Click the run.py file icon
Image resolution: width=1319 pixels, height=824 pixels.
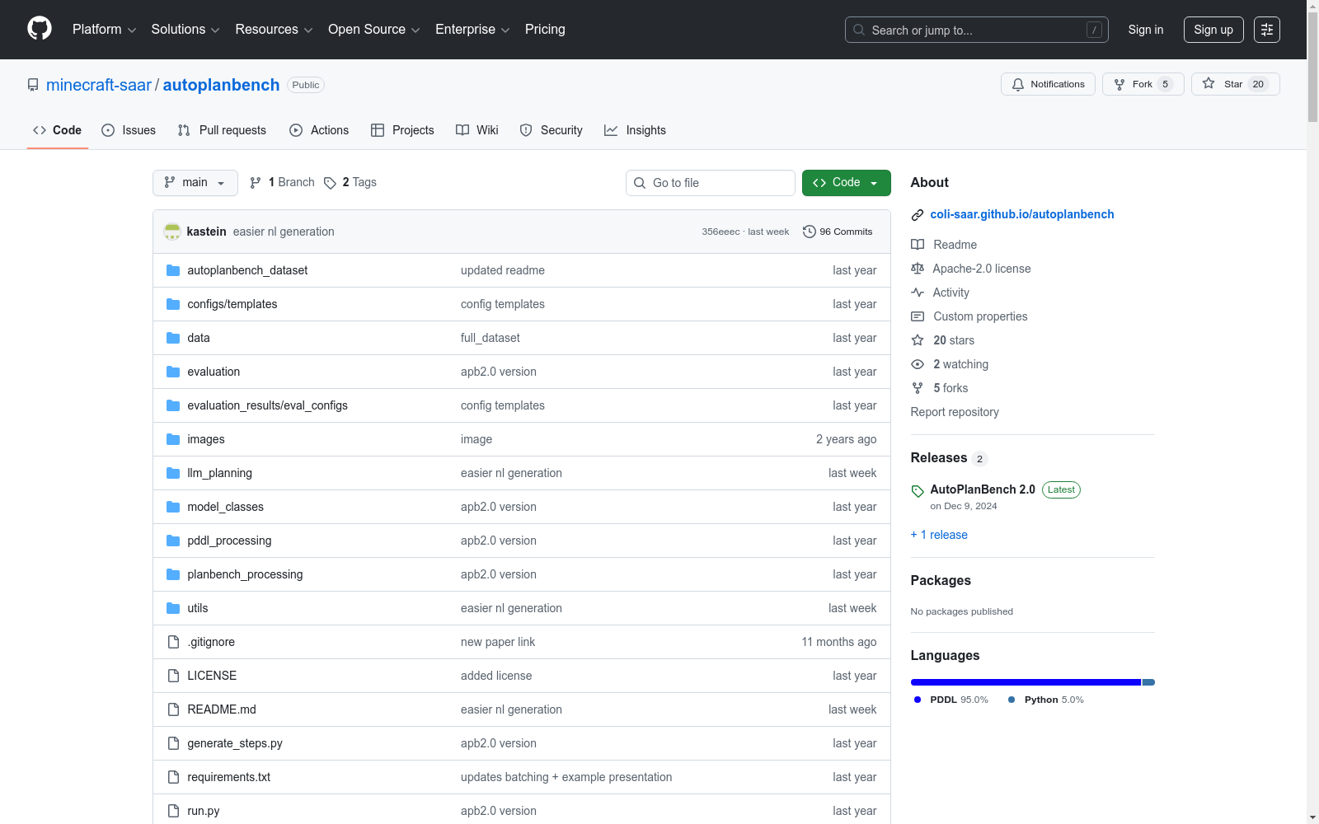click(x=173, y=811)
